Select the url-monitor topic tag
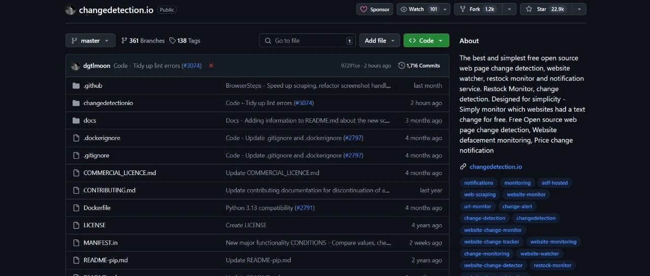This screenshot has height=276, width=650. (x=478, y=206)
